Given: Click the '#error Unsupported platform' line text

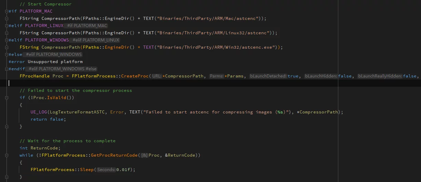Looking at the screenshot, I should [46, 62].
